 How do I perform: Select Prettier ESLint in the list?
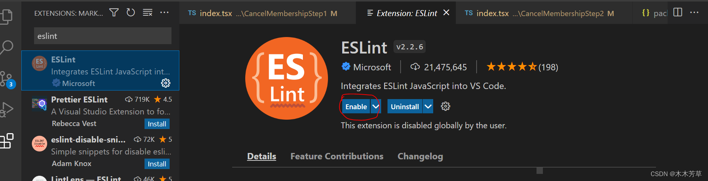[100, 110]
